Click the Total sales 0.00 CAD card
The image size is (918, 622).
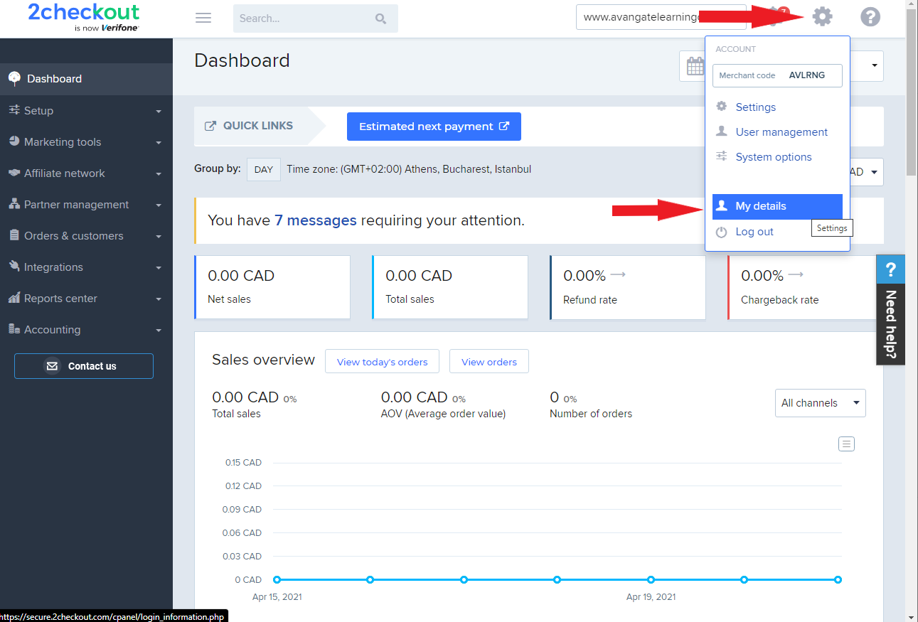[450, 287]
